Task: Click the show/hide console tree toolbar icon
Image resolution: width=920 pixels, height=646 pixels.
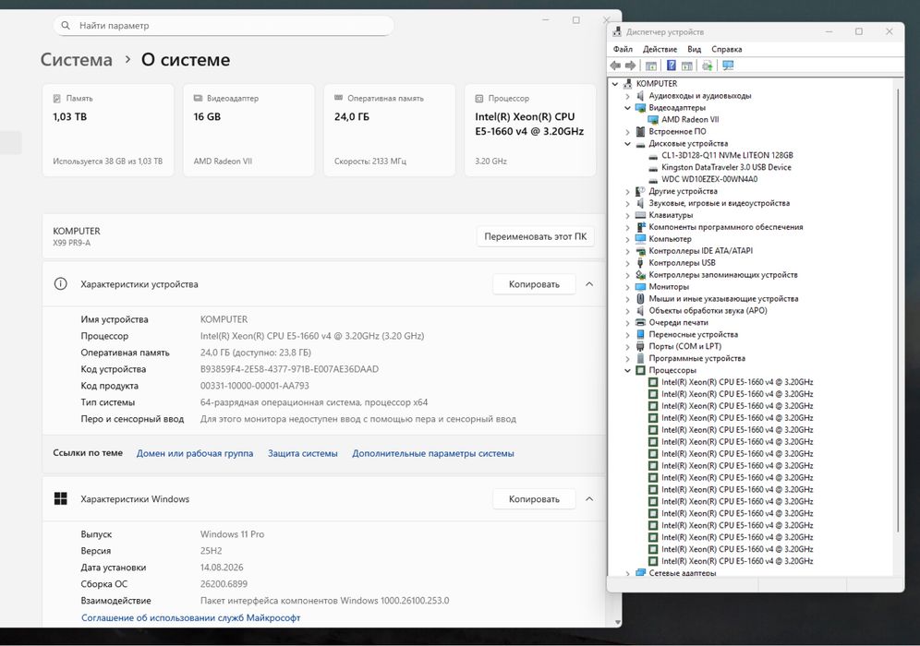Action: tap(651, 66)
